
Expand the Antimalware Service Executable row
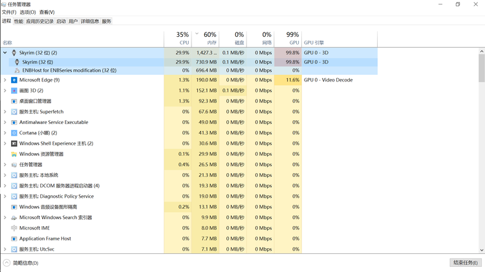click(x=5, y=122)
